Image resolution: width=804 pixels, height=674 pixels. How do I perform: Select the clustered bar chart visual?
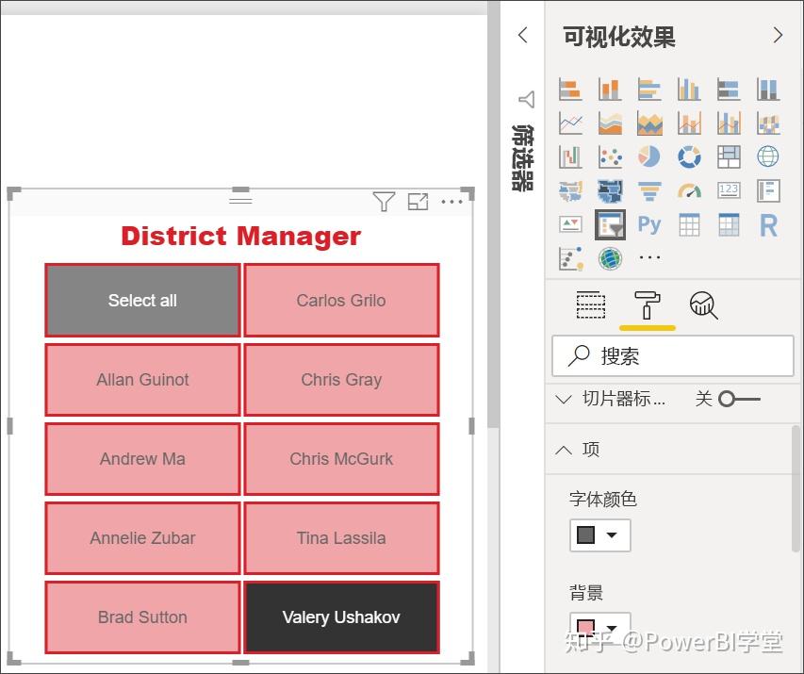click(649, 90)
